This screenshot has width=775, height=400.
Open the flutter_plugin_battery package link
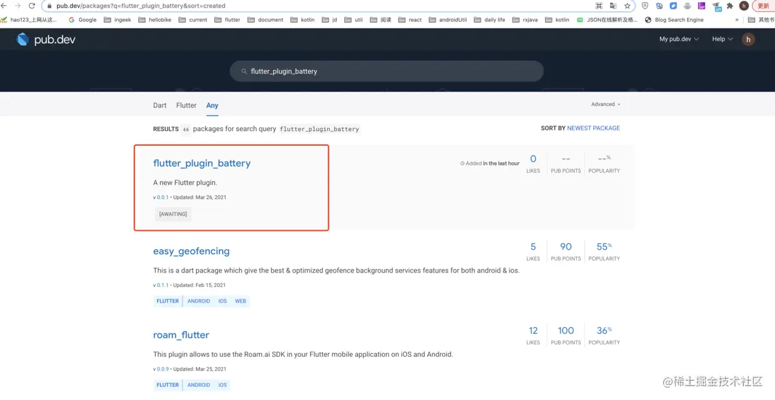tap(202, 163)
